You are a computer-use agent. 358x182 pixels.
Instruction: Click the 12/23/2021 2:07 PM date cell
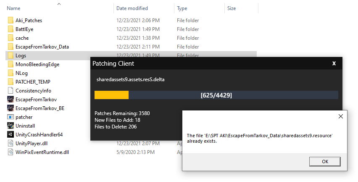point(138,144)
